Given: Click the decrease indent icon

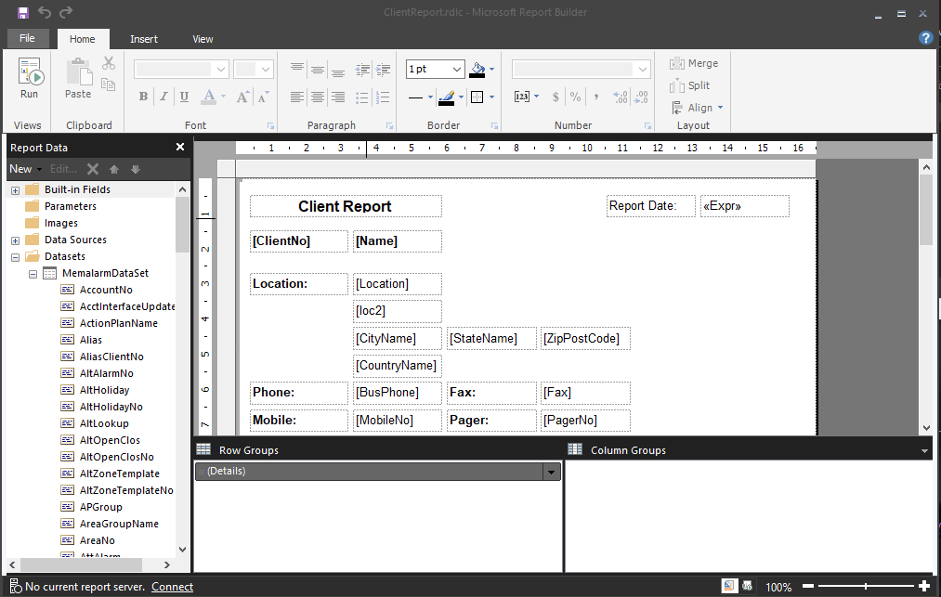Looking at the screenshot, I should coord(362,69).
